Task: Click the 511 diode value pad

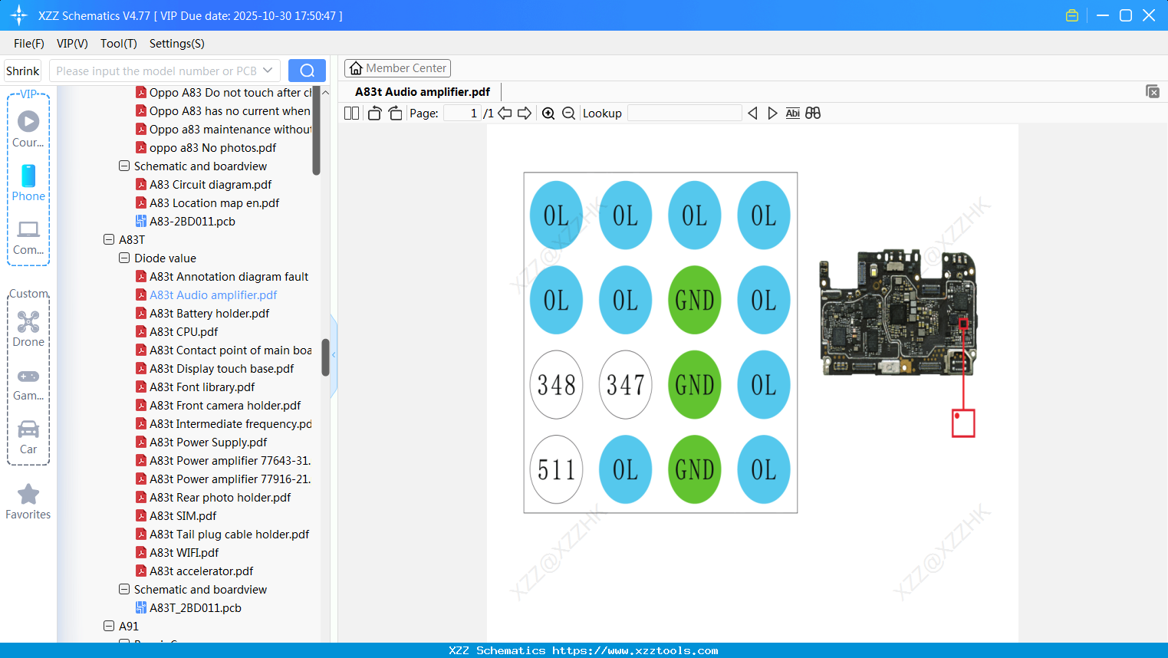Action: click(x=557, y=469)
